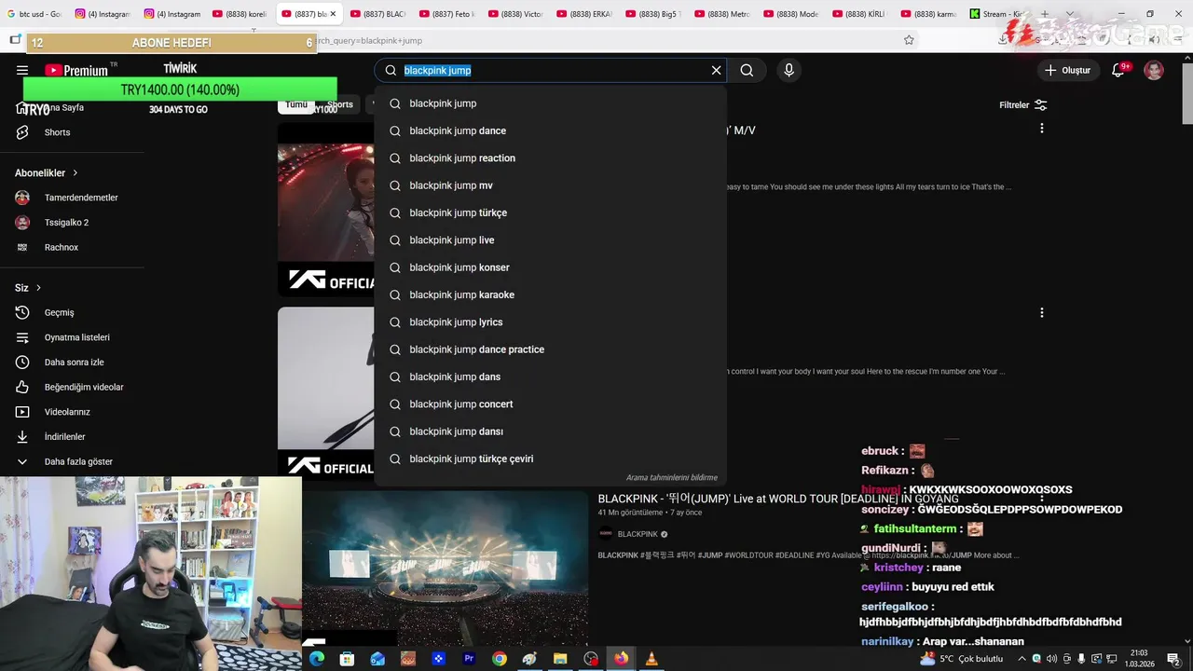Viewport: 1193px width, 671px height.
Task: Open Adobe Premiere Pro from the taskbar
Action: click(x=469, y=659)
